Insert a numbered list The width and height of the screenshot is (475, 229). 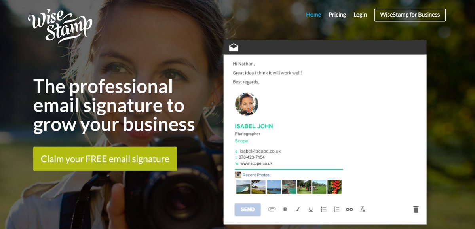click(336, 209)
